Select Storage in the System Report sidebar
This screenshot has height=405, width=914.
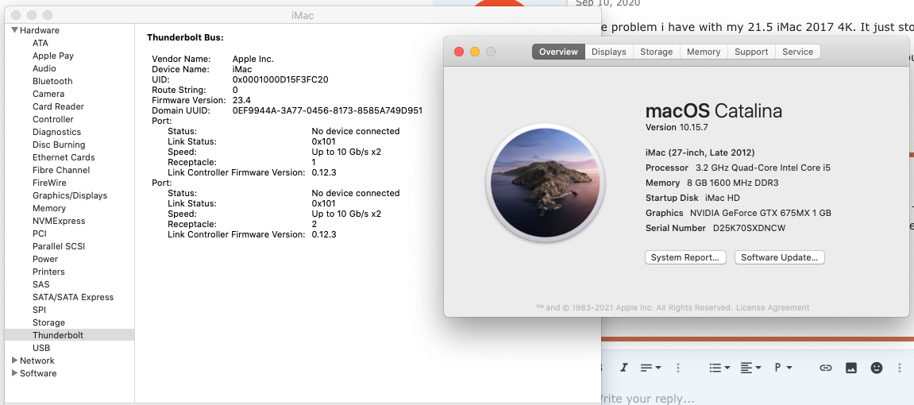pos(48,323)
